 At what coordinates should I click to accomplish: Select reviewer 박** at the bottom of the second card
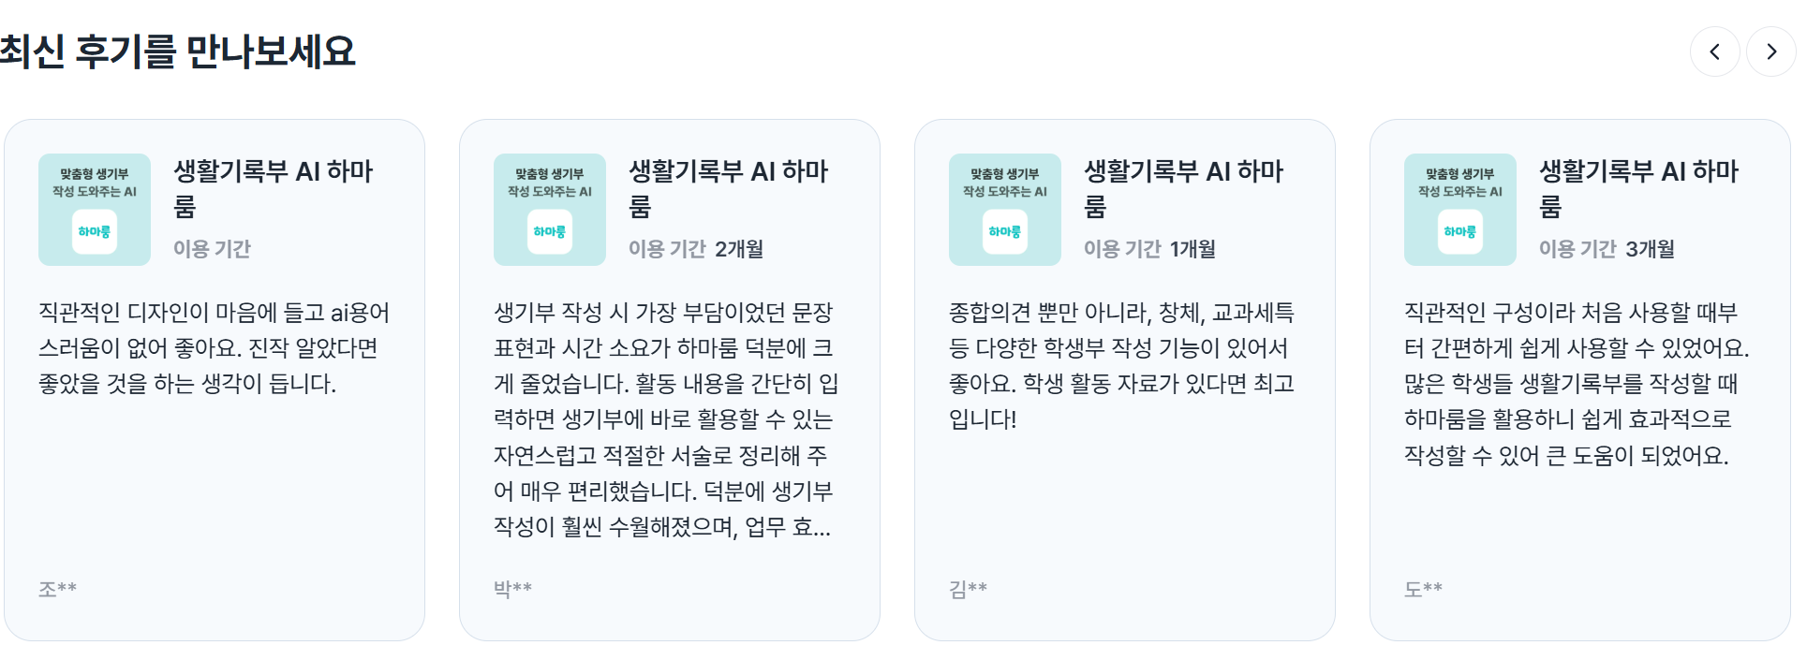pyautogui.click(x=513, y=587)
